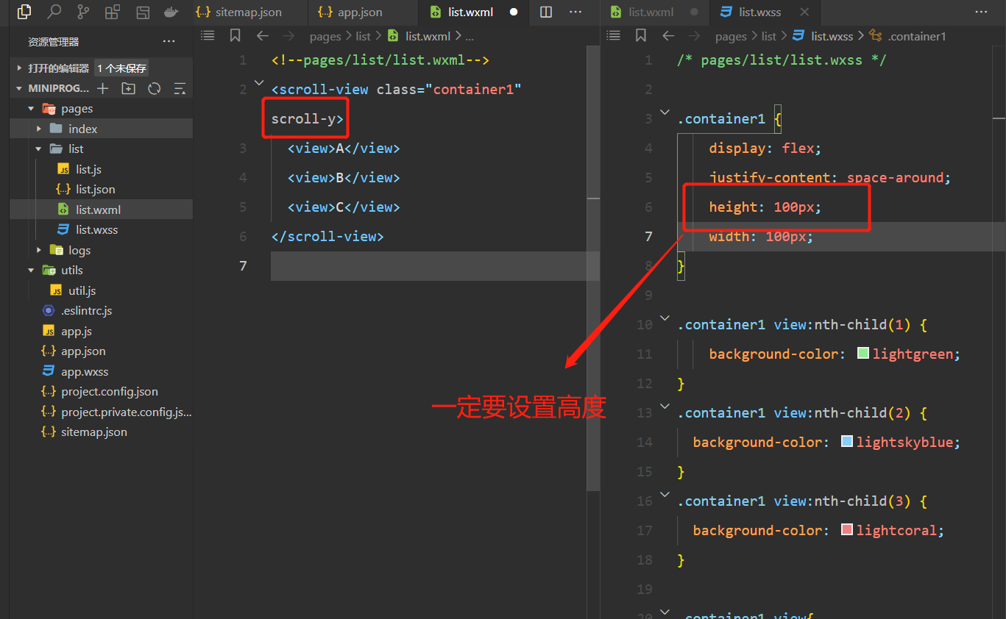Fold the nth-child(2) rule at line 13
The height and width of the screenshot is (619, 1006).
(665, 407)
